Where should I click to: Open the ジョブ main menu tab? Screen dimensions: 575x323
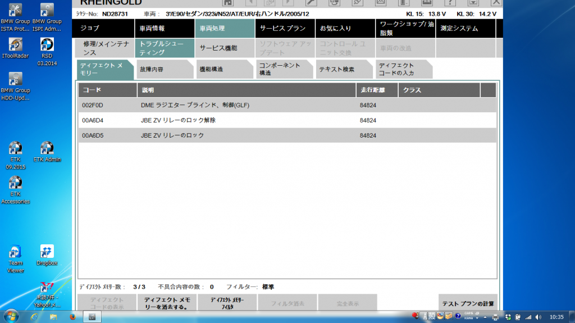[x=104, y=28]
